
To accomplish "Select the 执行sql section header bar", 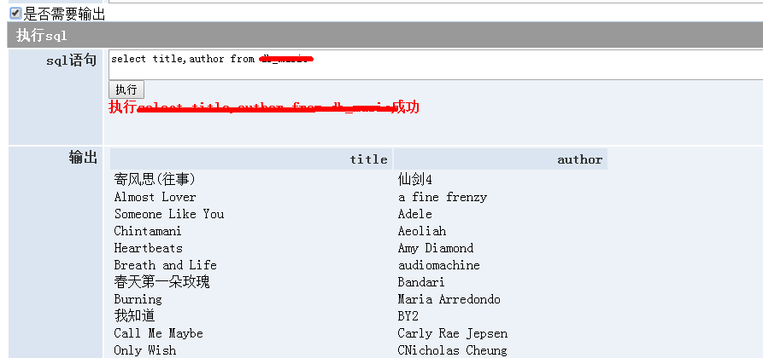I will [x=384, y=35].
